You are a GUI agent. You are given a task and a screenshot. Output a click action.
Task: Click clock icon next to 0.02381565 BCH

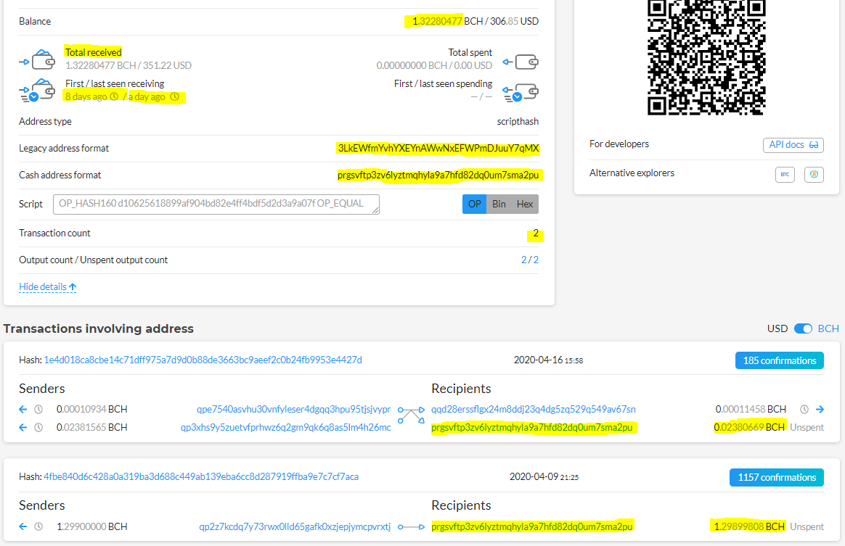(38, 428)
